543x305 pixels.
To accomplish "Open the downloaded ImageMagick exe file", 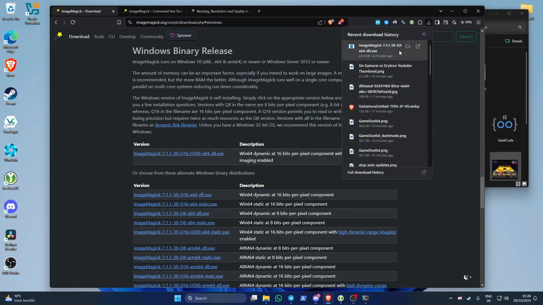I will (x=418, y=46).
